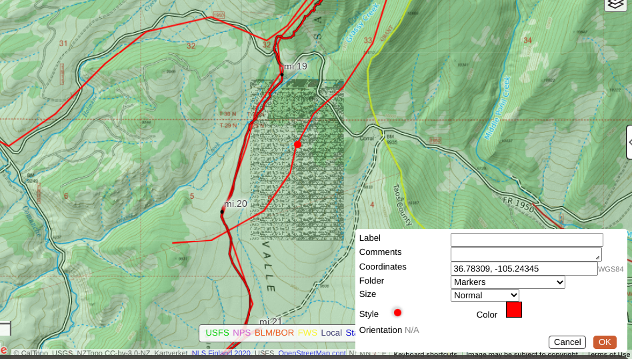Pick the red dot marker style icon
Screen dimensions: 632x359
[x=397, y=312]
